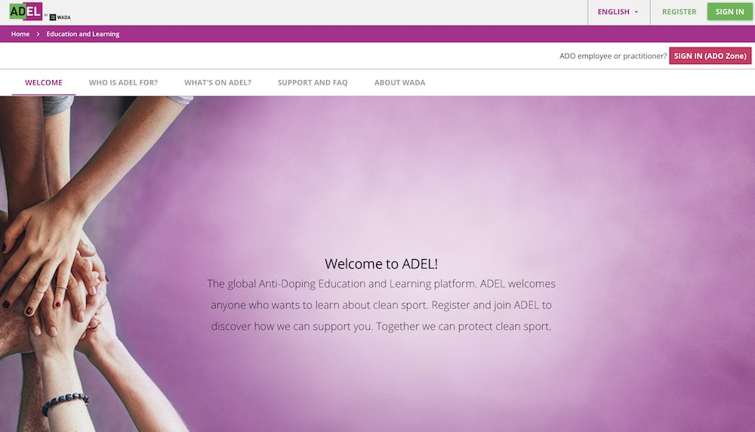
Task: Click the Welcome to ADEL! heading
Action: (x=381, y=264)
